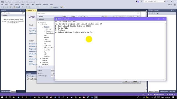Open the Notepad Format menu

(65, 22)
